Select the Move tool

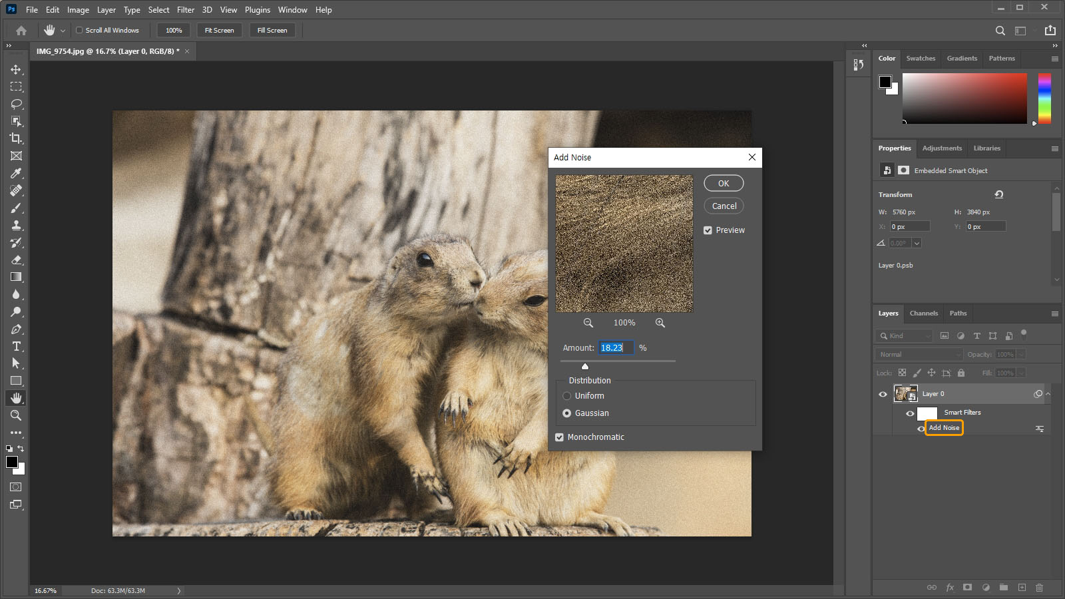pos(16,69)
